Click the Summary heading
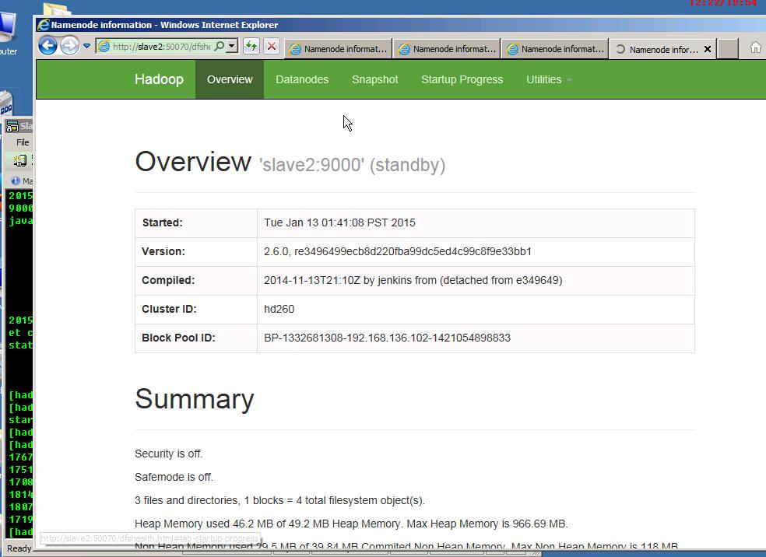 195,399
